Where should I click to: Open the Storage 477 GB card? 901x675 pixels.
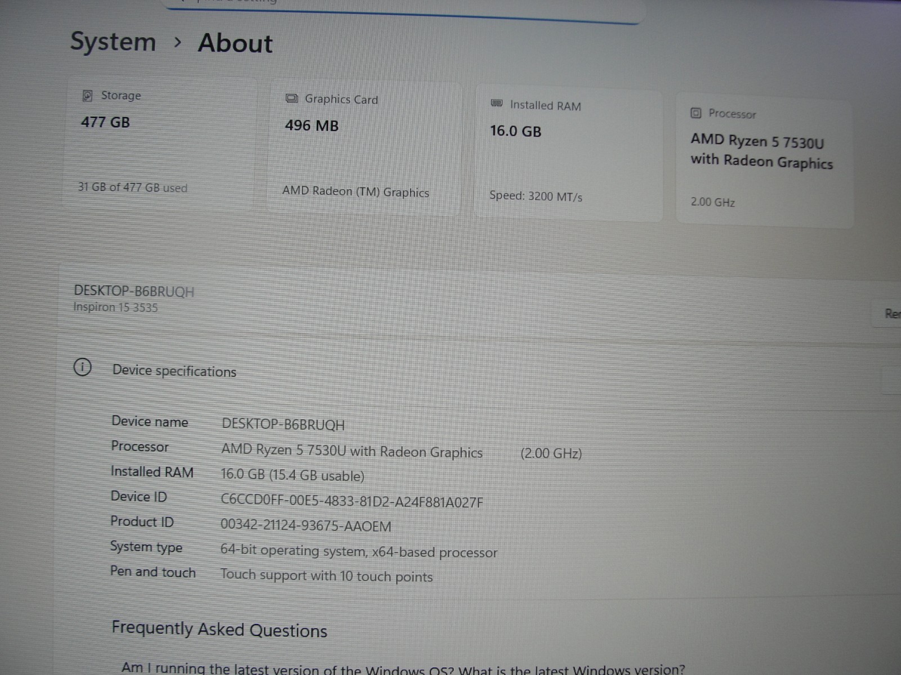pyautogui.click(x=160, y=143)
